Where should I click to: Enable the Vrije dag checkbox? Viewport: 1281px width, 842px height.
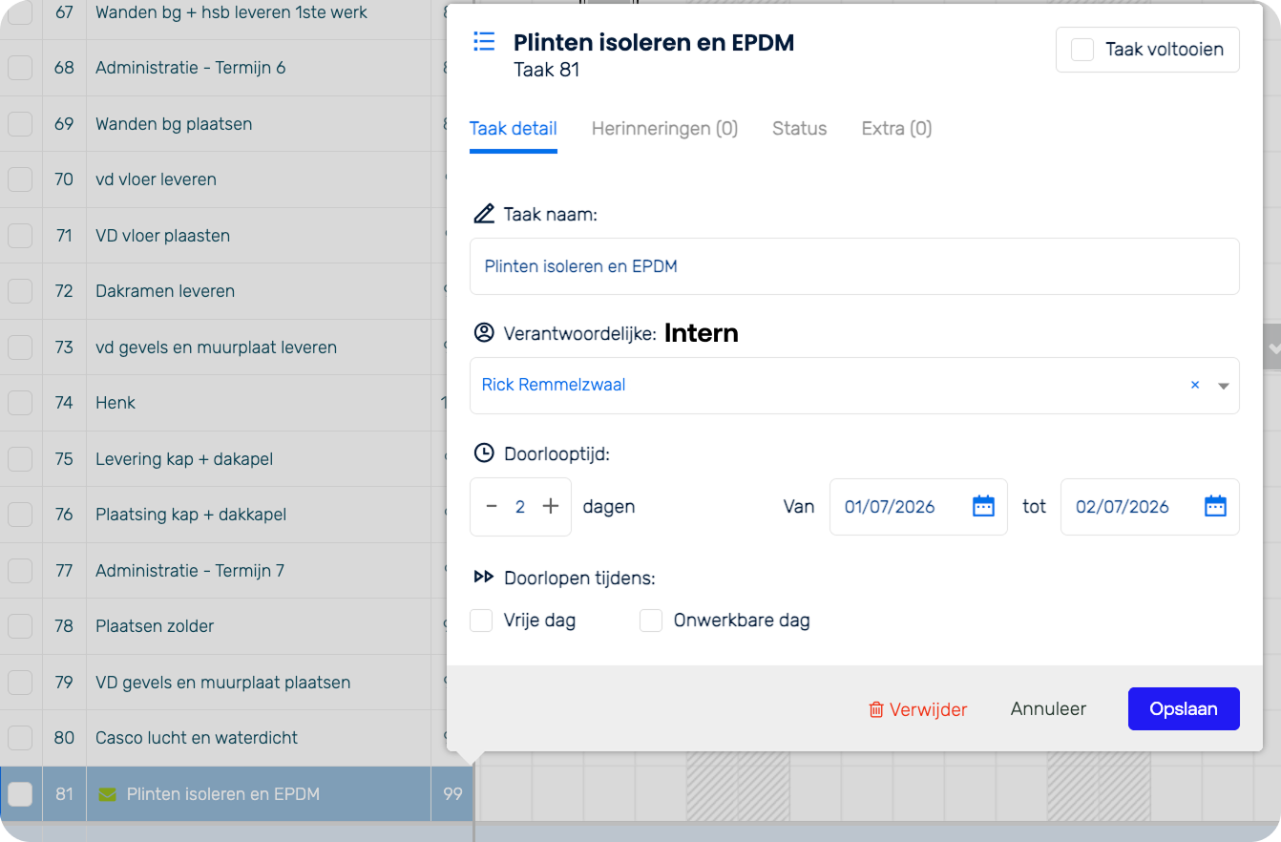coord(482,621)
